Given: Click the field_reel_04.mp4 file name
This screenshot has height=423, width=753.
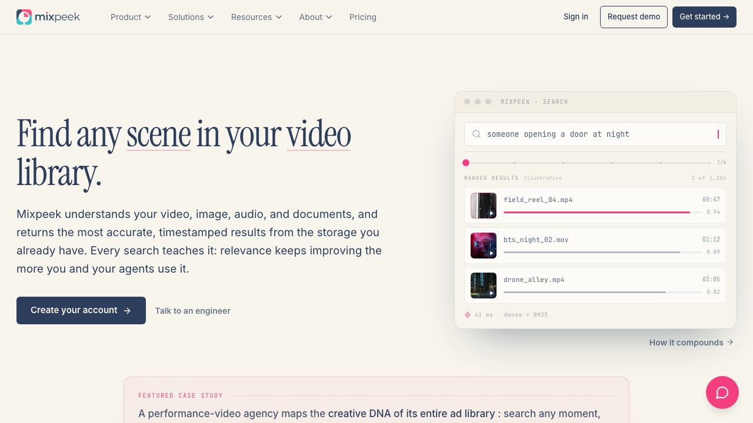Looking at the screenshot, I should click(538, 200).
